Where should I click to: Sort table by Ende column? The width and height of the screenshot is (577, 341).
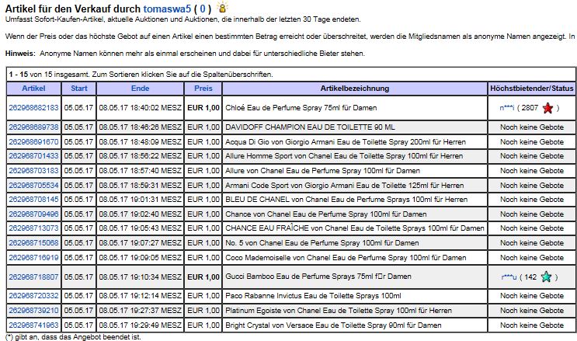pos(141,89)
